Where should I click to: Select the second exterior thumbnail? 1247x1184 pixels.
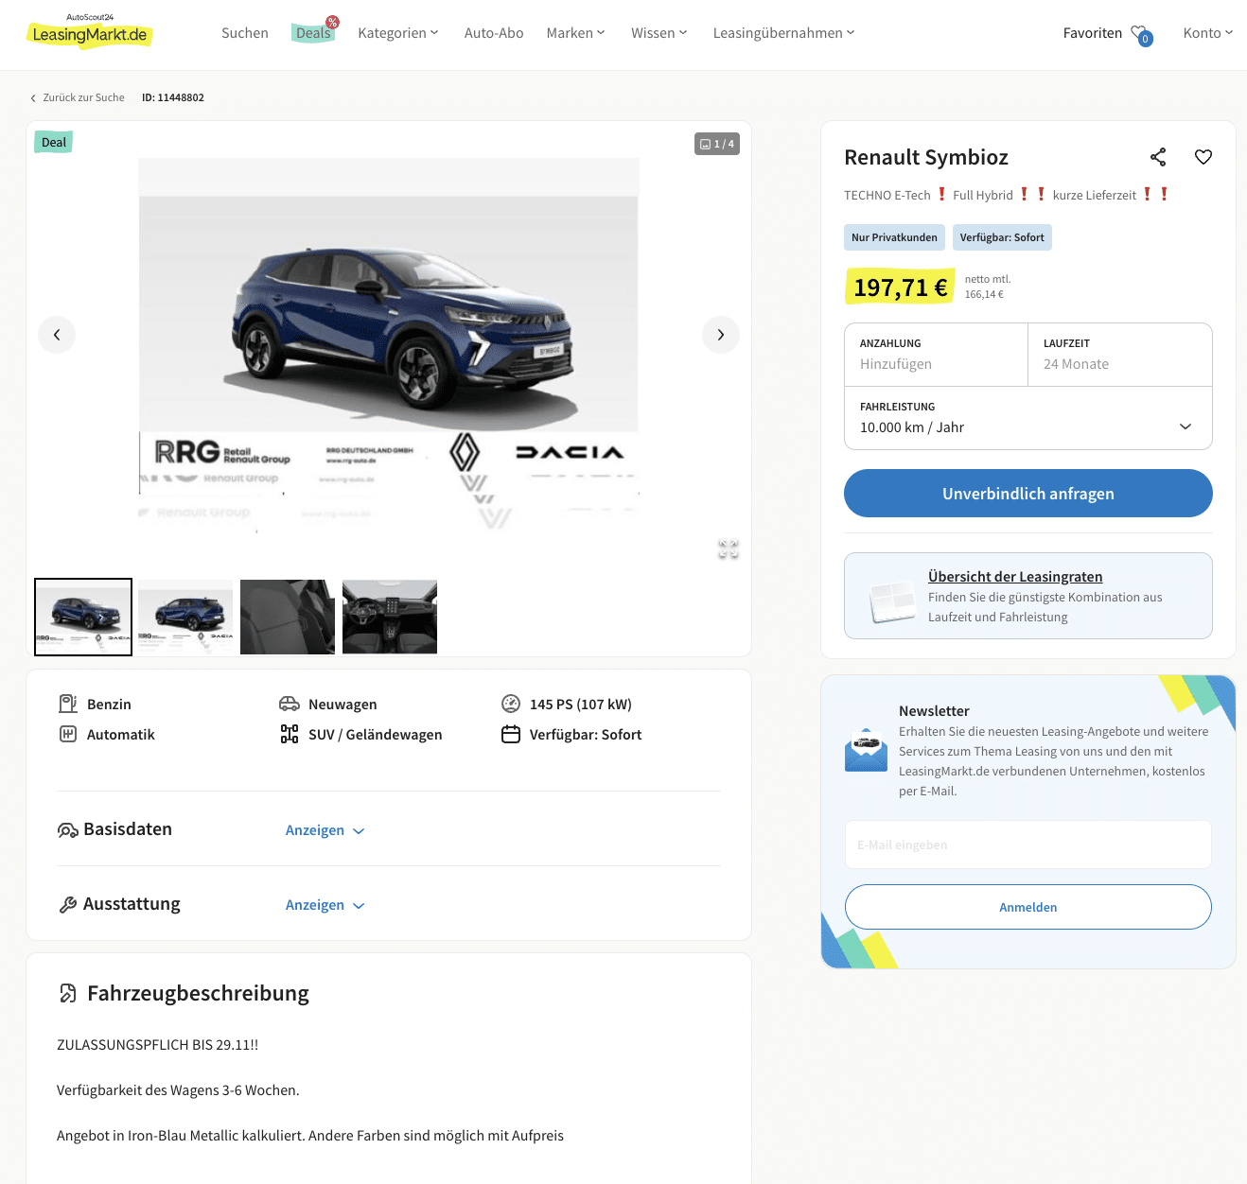(x=185, y=617)
